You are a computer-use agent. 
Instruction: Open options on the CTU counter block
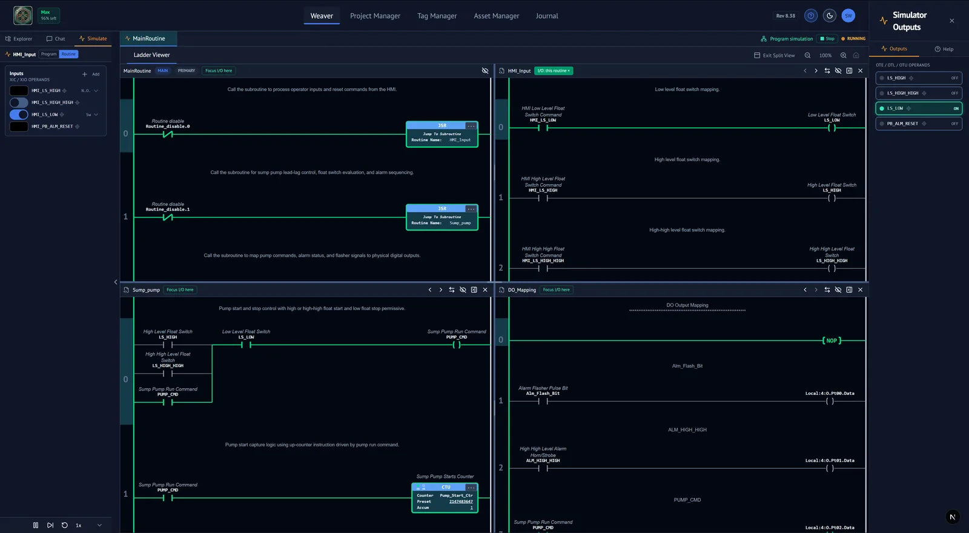471,488
